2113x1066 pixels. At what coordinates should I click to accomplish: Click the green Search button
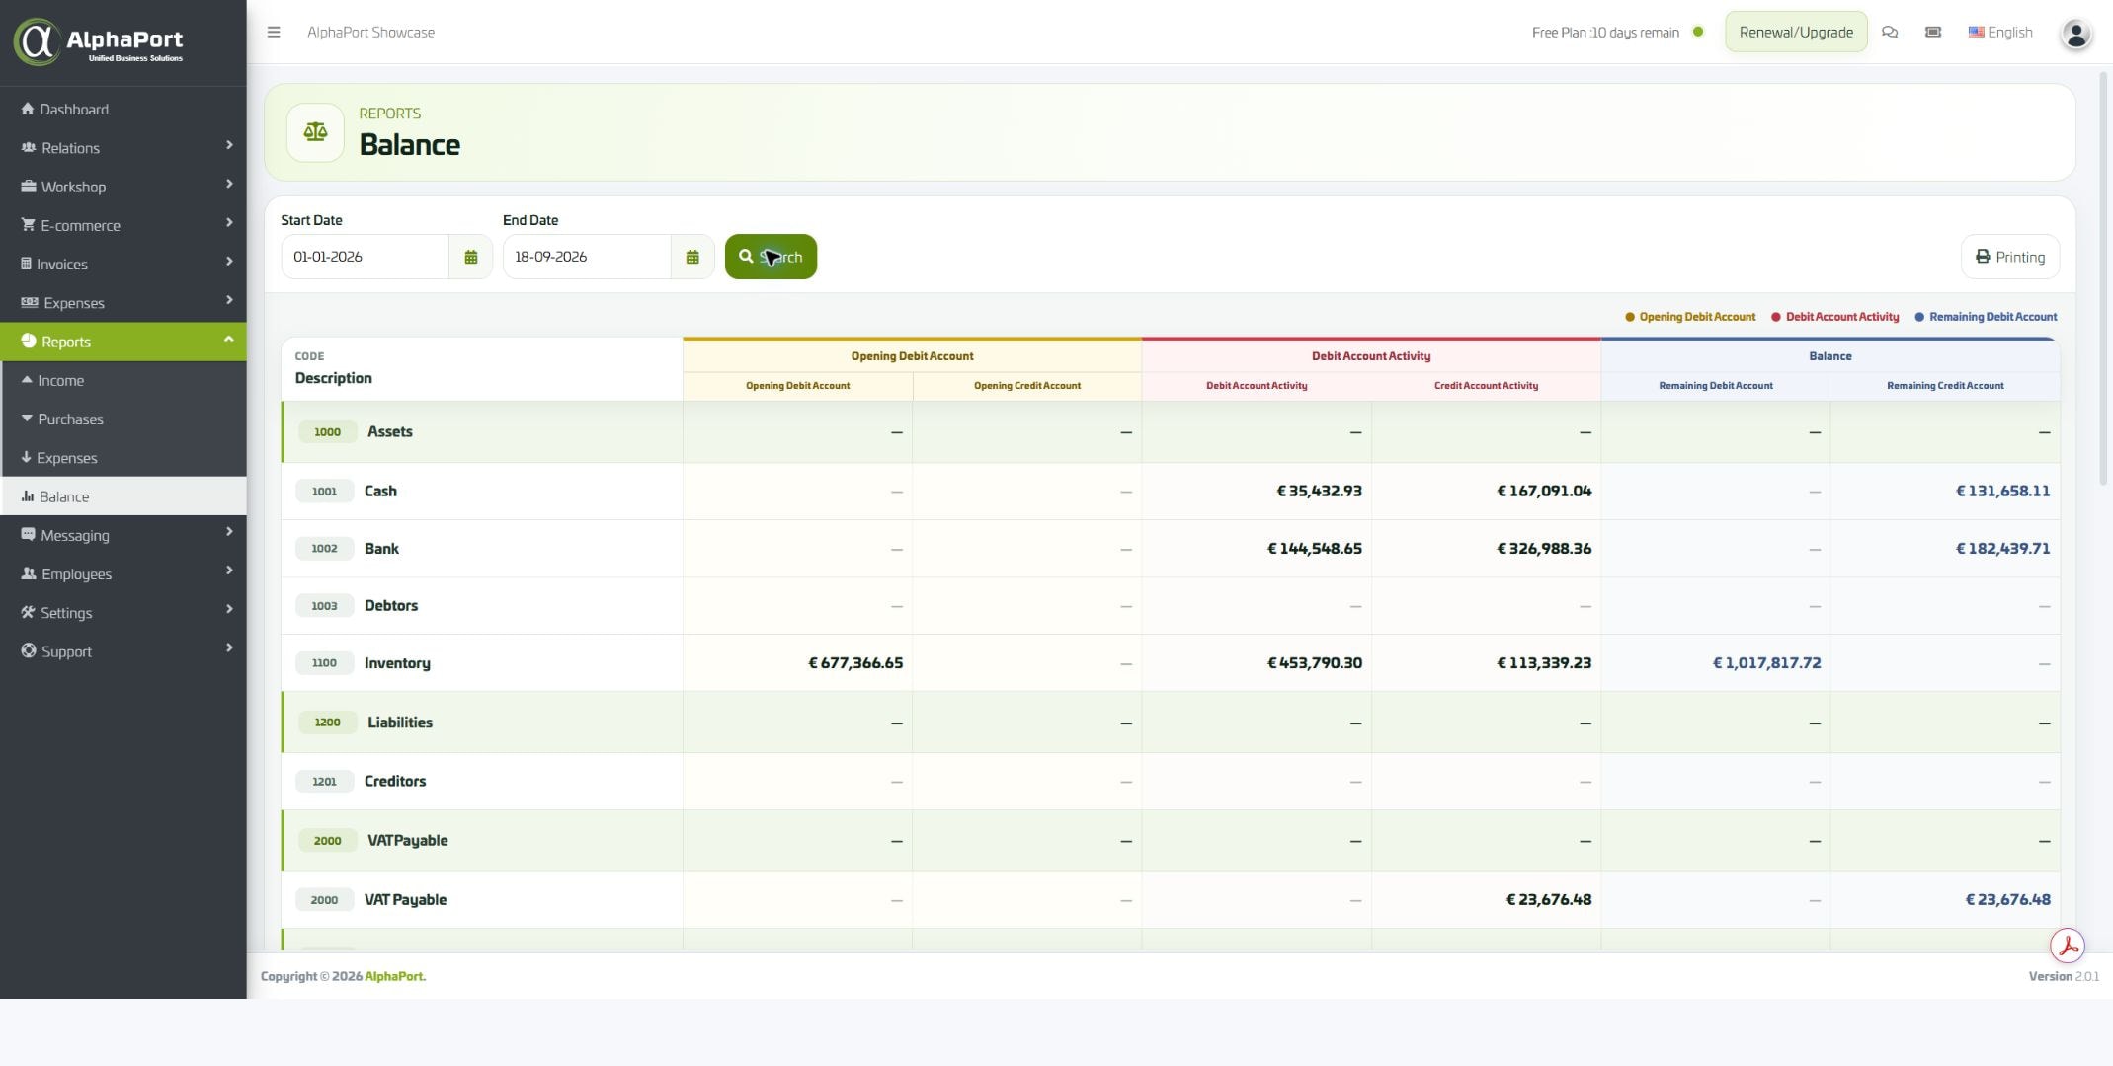point(771,257)
